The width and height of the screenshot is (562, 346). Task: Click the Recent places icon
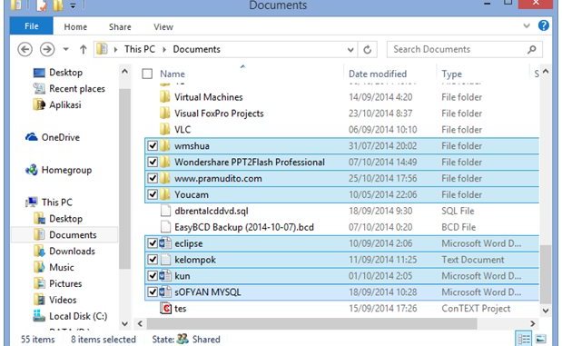point(39,88)
